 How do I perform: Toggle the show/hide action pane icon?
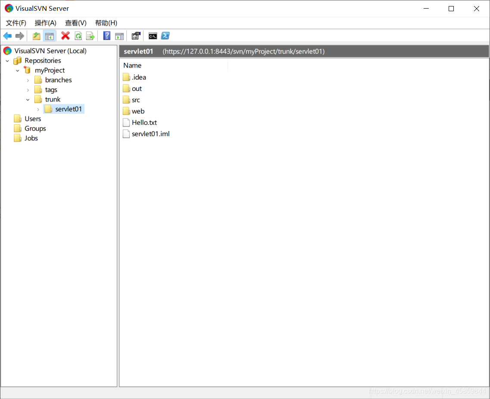pos(119,36)
